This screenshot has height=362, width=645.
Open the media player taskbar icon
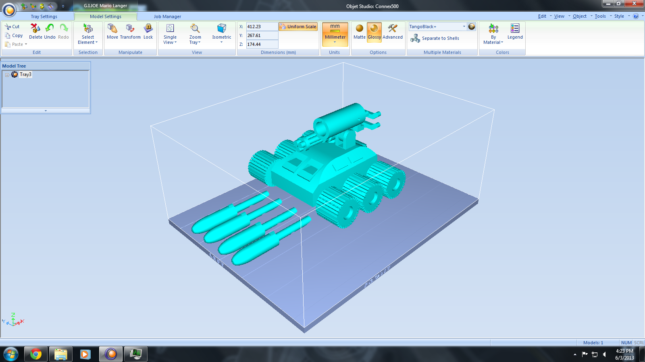[x=85, y=354]
